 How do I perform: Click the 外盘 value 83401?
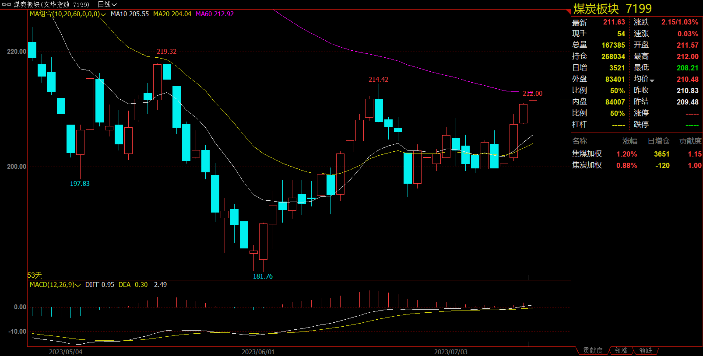[615, 79]
